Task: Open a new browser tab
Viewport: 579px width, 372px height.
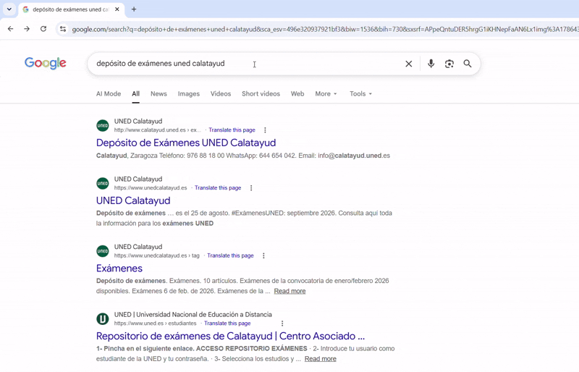Action: pos(134,9)
